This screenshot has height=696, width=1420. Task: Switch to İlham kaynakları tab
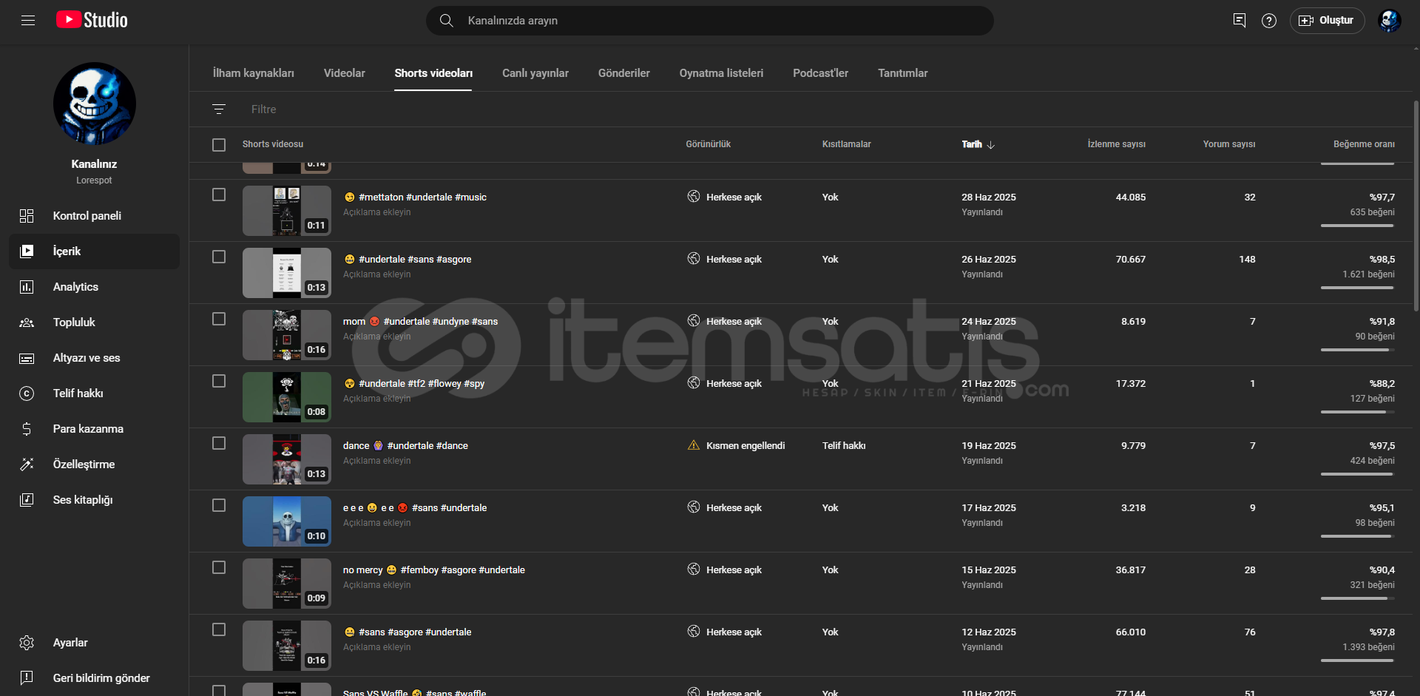click(254, 73)
